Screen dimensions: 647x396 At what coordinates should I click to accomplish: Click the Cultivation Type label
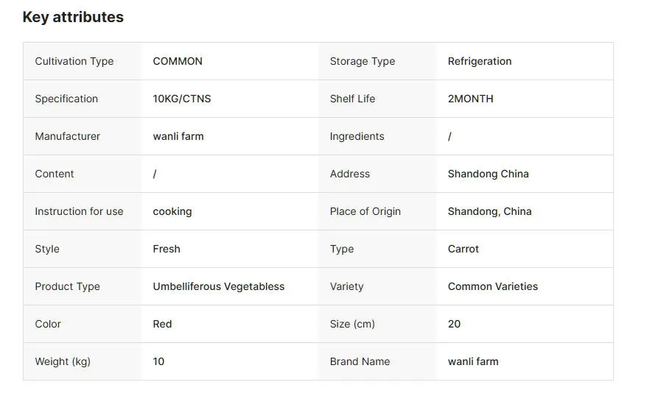[74, 61]
